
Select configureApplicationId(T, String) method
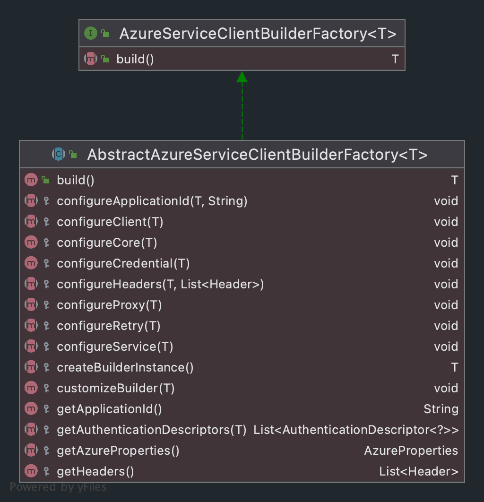[x=152, y=201]
